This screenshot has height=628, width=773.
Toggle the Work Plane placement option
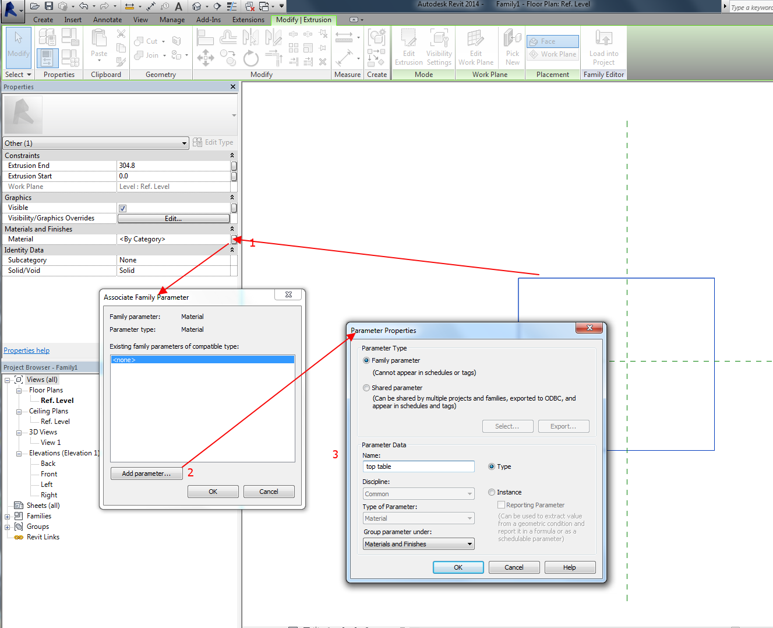[553, 54]
